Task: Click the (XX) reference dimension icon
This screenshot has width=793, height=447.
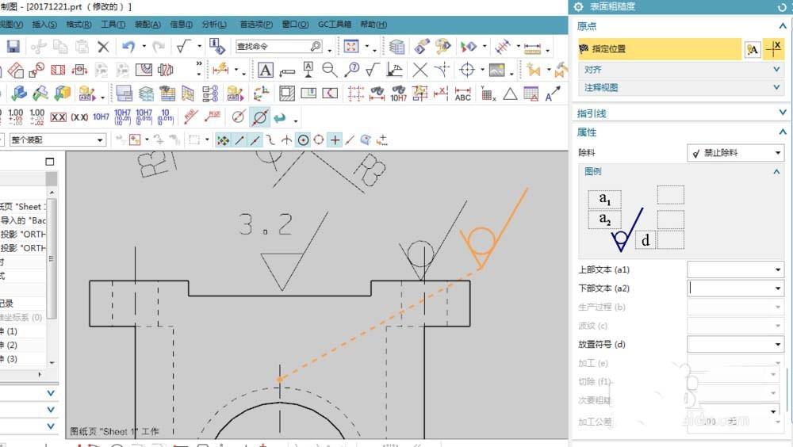Action: coord(79,117)
